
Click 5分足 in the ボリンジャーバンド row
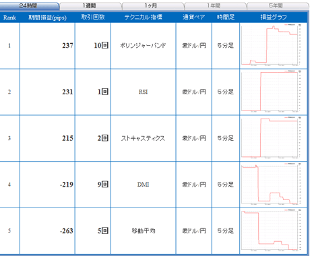[x=226, y=46]
